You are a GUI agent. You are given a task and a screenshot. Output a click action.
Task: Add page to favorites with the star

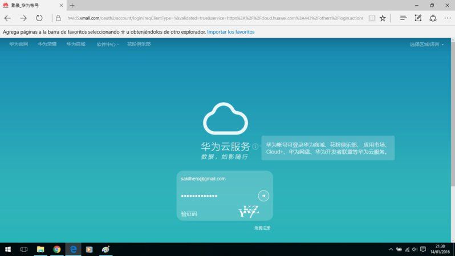383,18
